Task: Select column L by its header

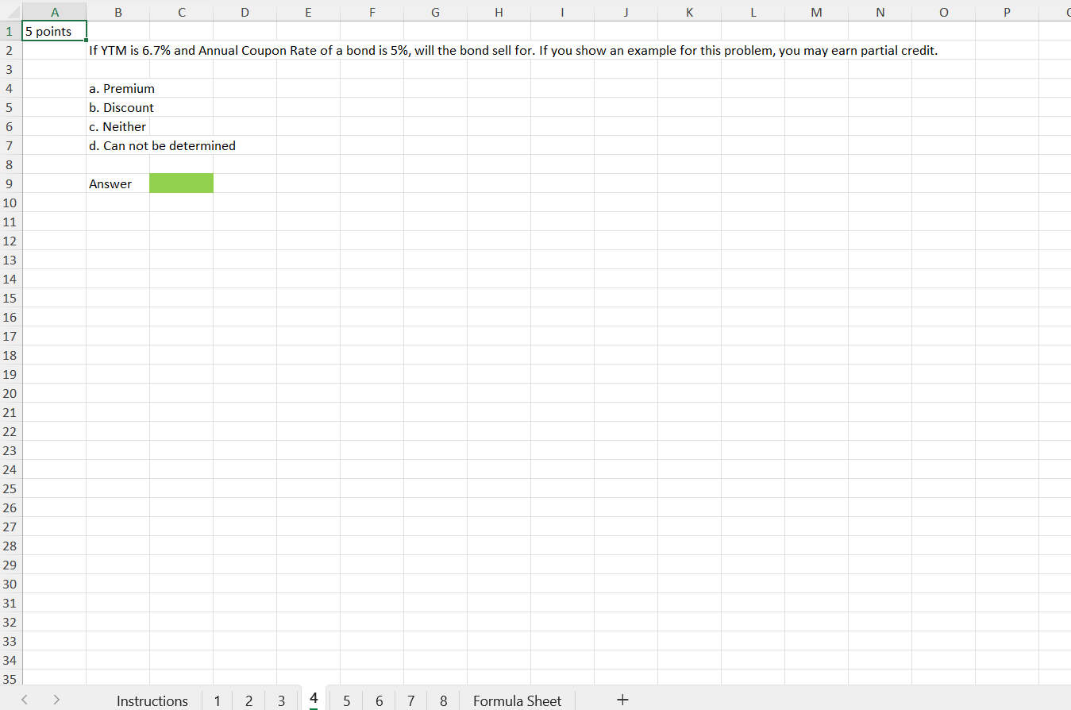Action: [753, 12]
